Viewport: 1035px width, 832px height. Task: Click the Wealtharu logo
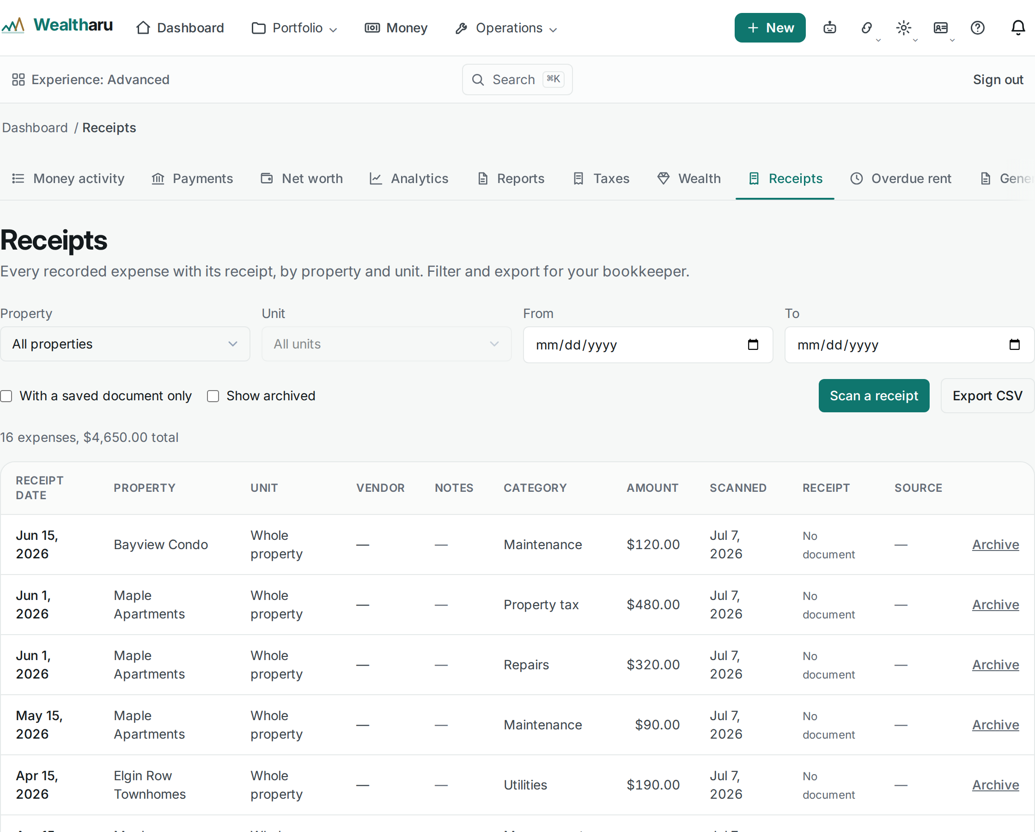(57, 25)
